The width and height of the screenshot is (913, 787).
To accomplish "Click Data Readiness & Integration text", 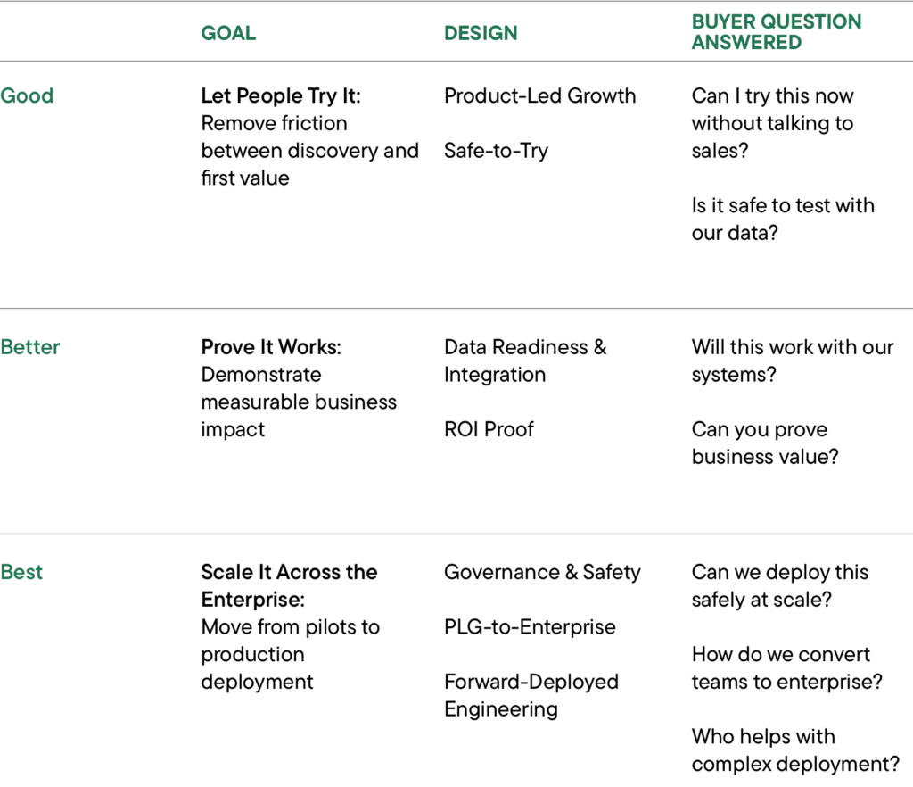I will [524, 360].
